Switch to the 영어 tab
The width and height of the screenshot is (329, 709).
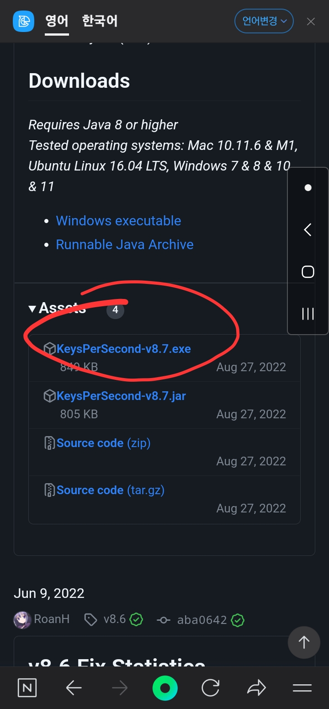tap(57, 21)
